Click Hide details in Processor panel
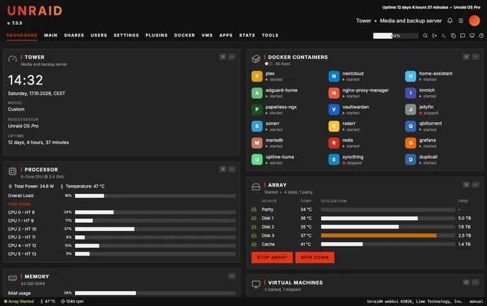 (20, 204)
